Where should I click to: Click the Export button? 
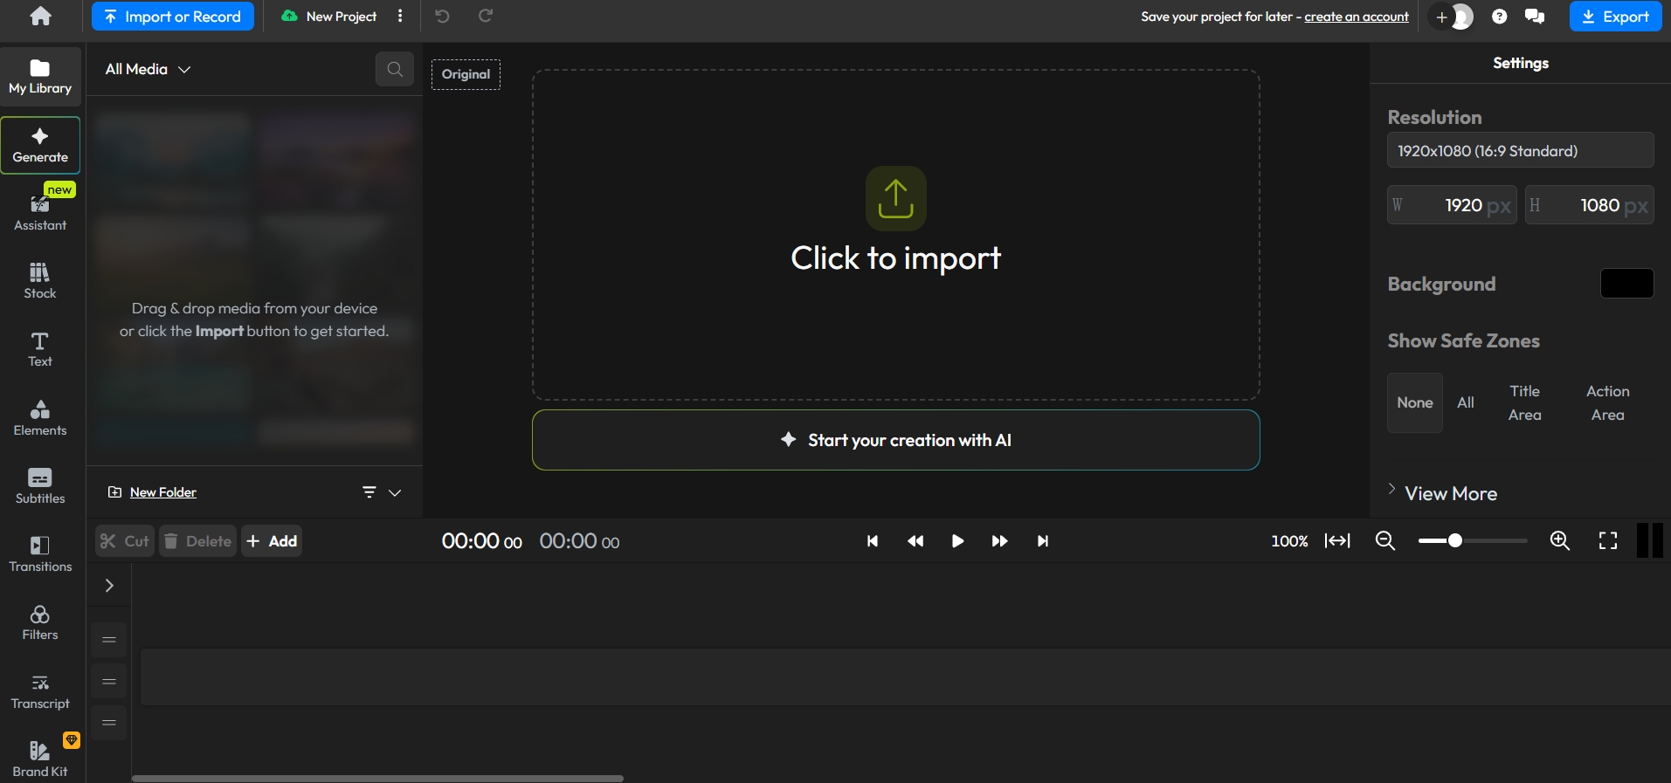coord(1615,17)
